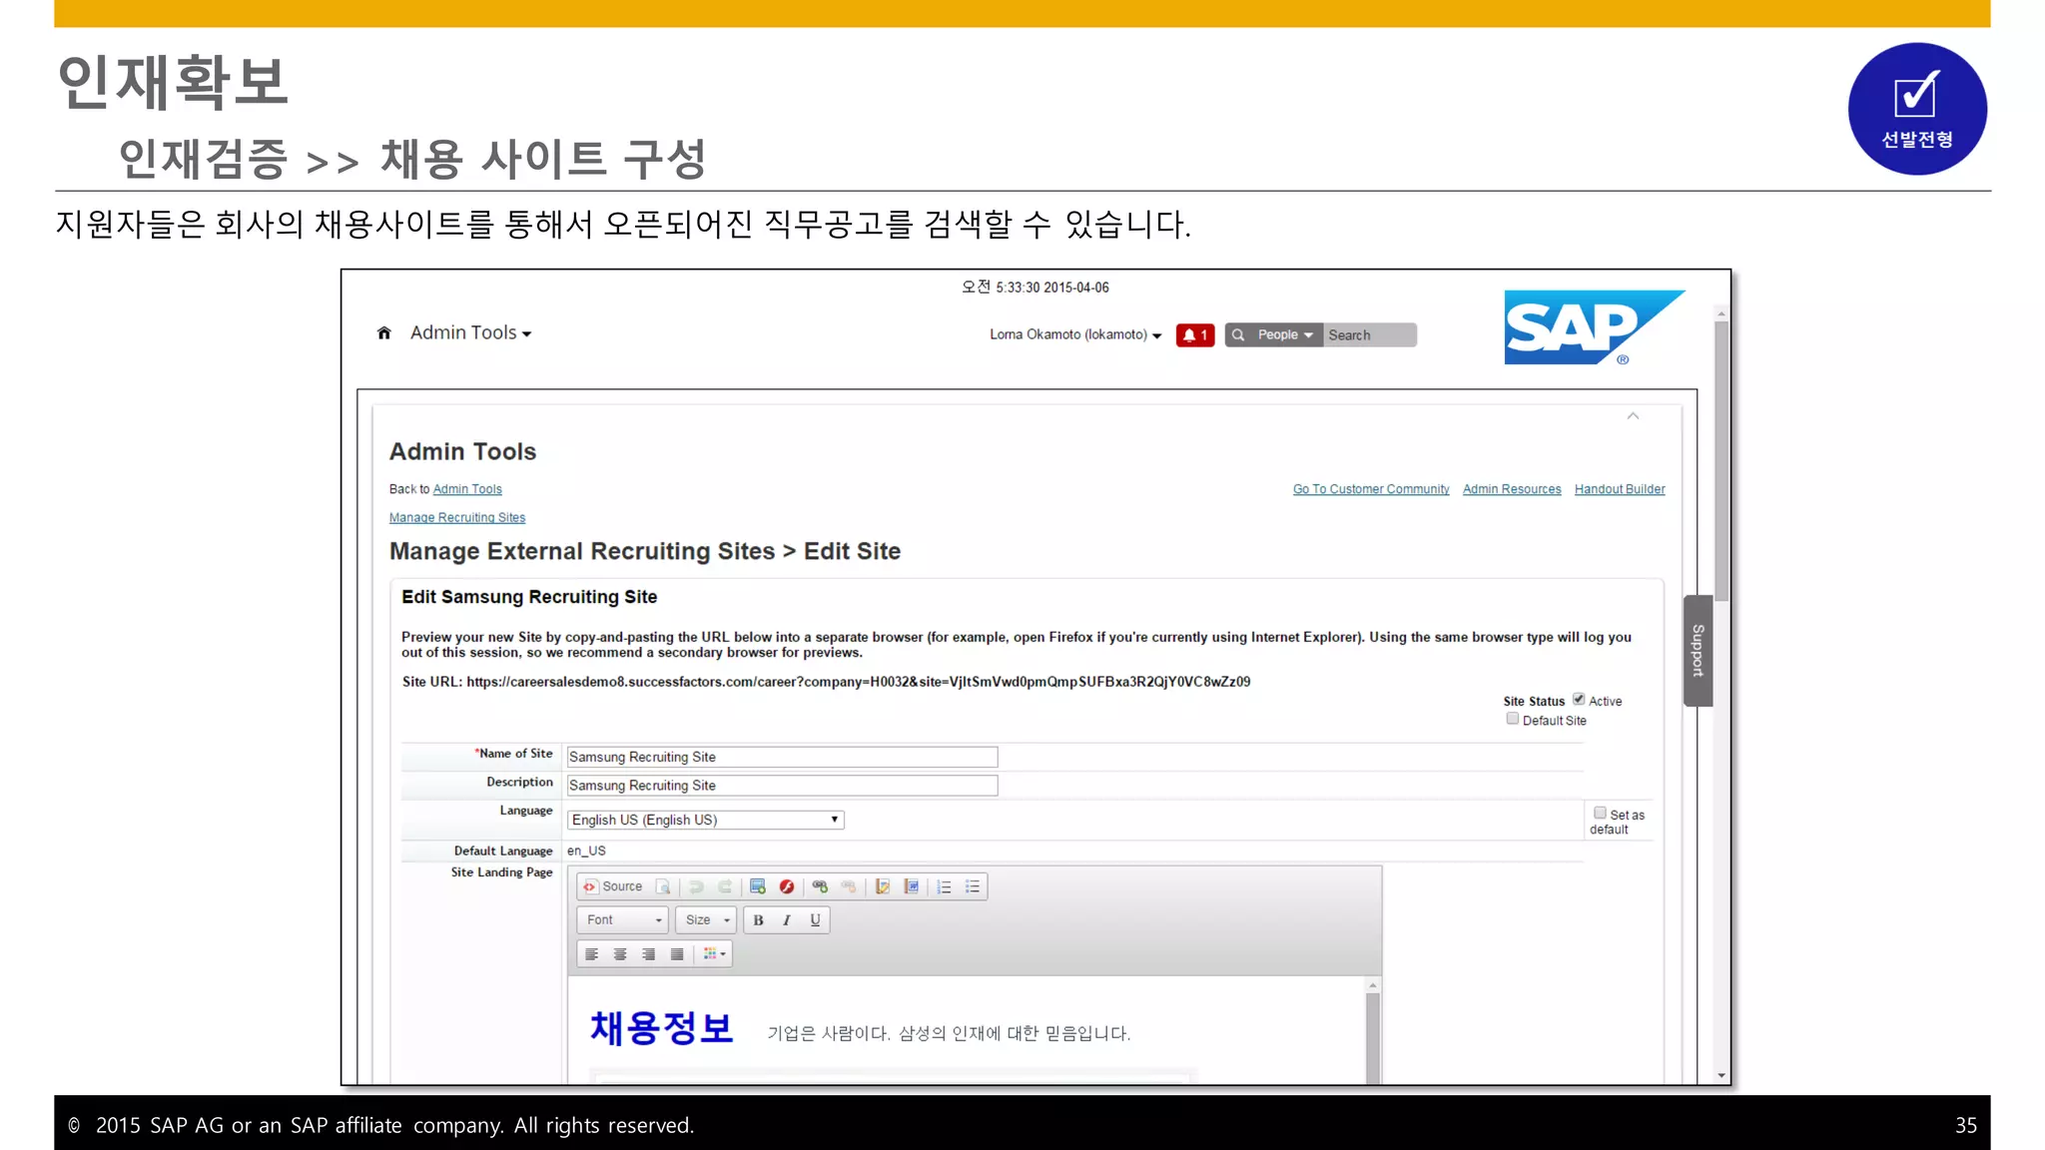The width and height of the screenshot is (2045, 1150).
Task: Open the Support side tab
Action: click(1698, 651)
